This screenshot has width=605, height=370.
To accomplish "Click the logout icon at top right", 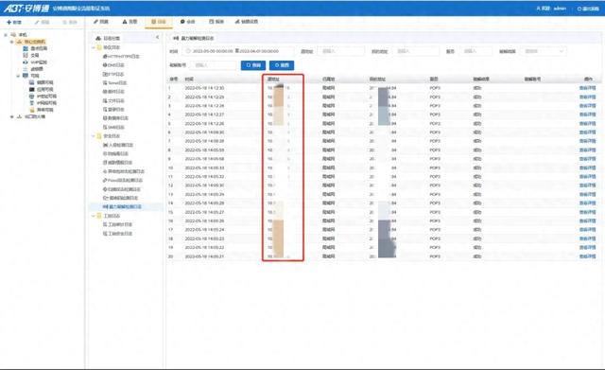I will click(579, 9).
